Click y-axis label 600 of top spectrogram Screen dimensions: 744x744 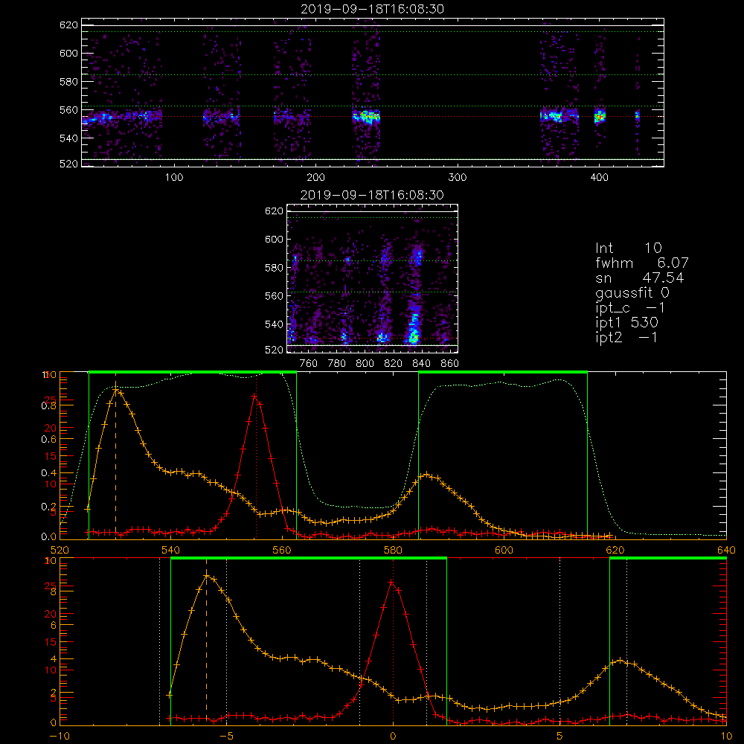(68, 53)
